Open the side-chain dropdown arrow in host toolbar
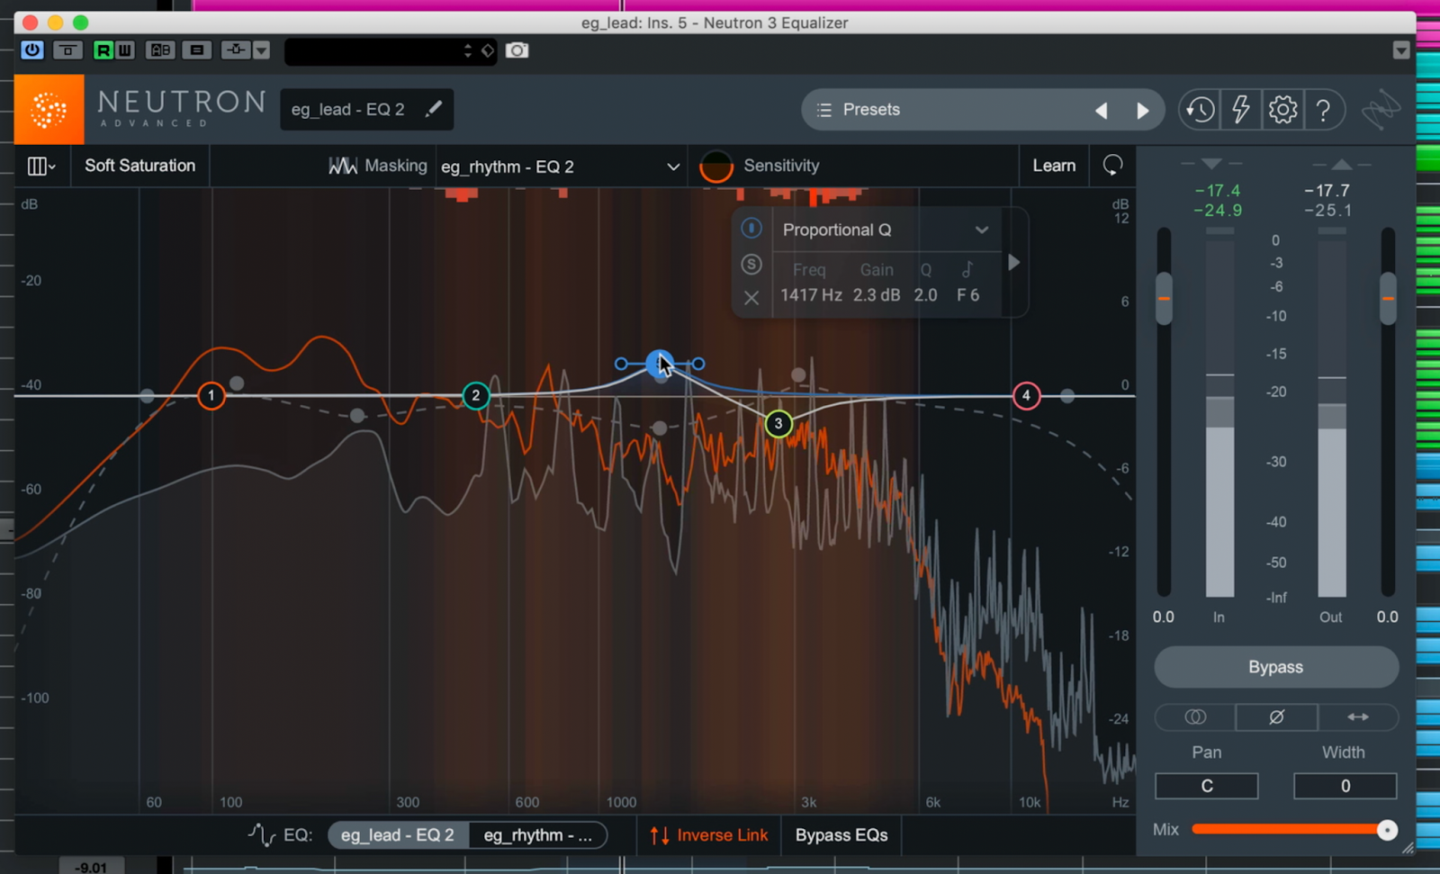Screen dimensions: 1440x874 point(261,50)
